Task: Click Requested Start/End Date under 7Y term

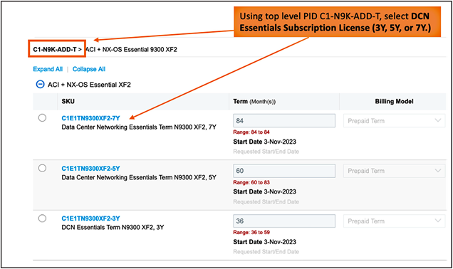Action: tap(266, 152)
